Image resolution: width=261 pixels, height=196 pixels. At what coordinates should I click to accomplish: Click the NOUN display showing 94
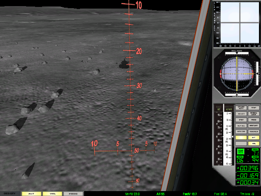[255, 160]
